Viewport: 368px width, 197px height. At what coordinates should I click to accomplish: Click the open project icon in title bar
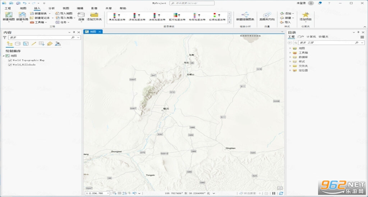11,3
